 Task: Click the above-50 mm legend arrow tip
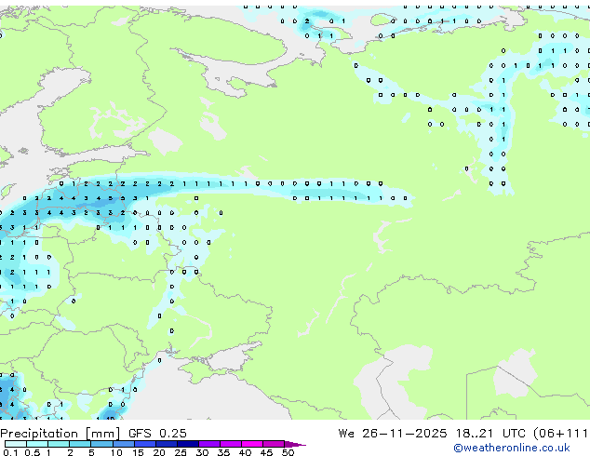point(295,444)
